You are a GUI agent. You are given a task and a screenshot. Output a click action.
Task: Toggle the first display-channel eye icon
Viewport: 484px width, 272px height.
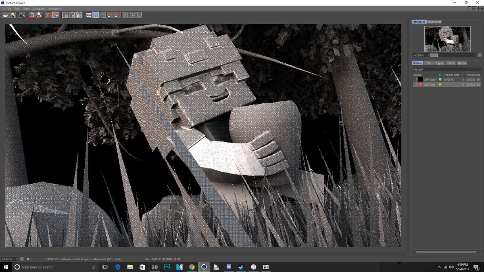pos(65,15)
